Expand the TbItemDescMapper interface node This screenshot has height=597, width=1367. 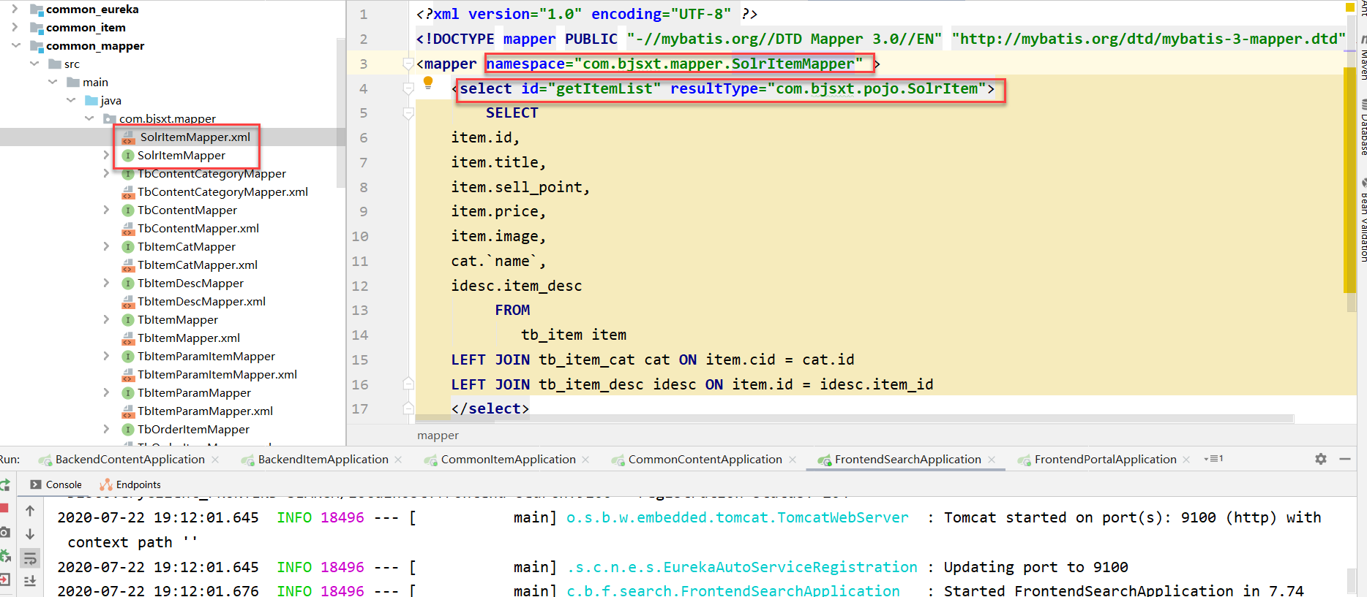coord(106,283)
